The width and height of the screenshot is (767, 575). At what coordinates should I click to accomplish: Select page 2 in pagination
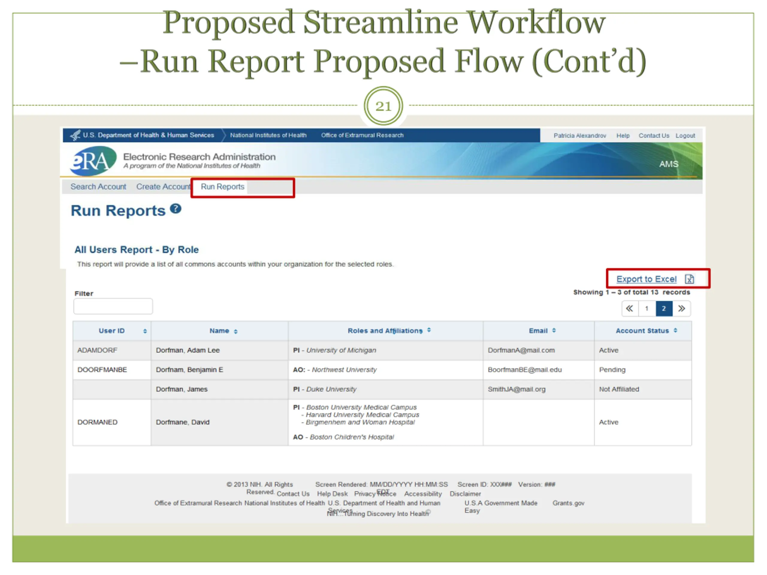(664, 308)
